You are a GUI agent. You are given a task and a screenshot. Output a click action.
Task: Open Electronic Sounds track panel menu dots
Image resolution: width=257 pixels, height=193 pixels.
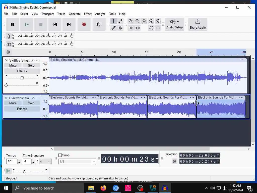pos(38,98)
